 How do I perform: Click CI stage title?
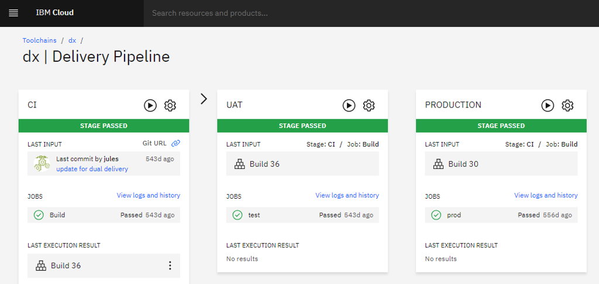tap(33, 105)
